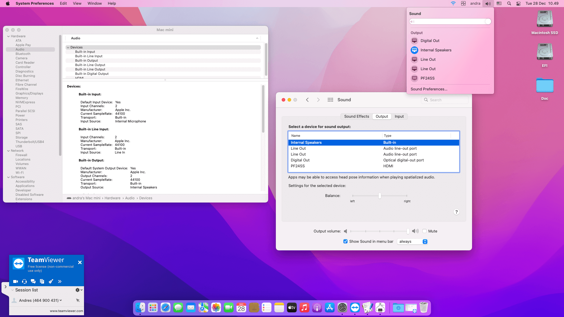Image resolution: width=564 pixels, height=317 pixels.
Task: Switch to the Sound Effects tab
Action: tap(356, 117)
